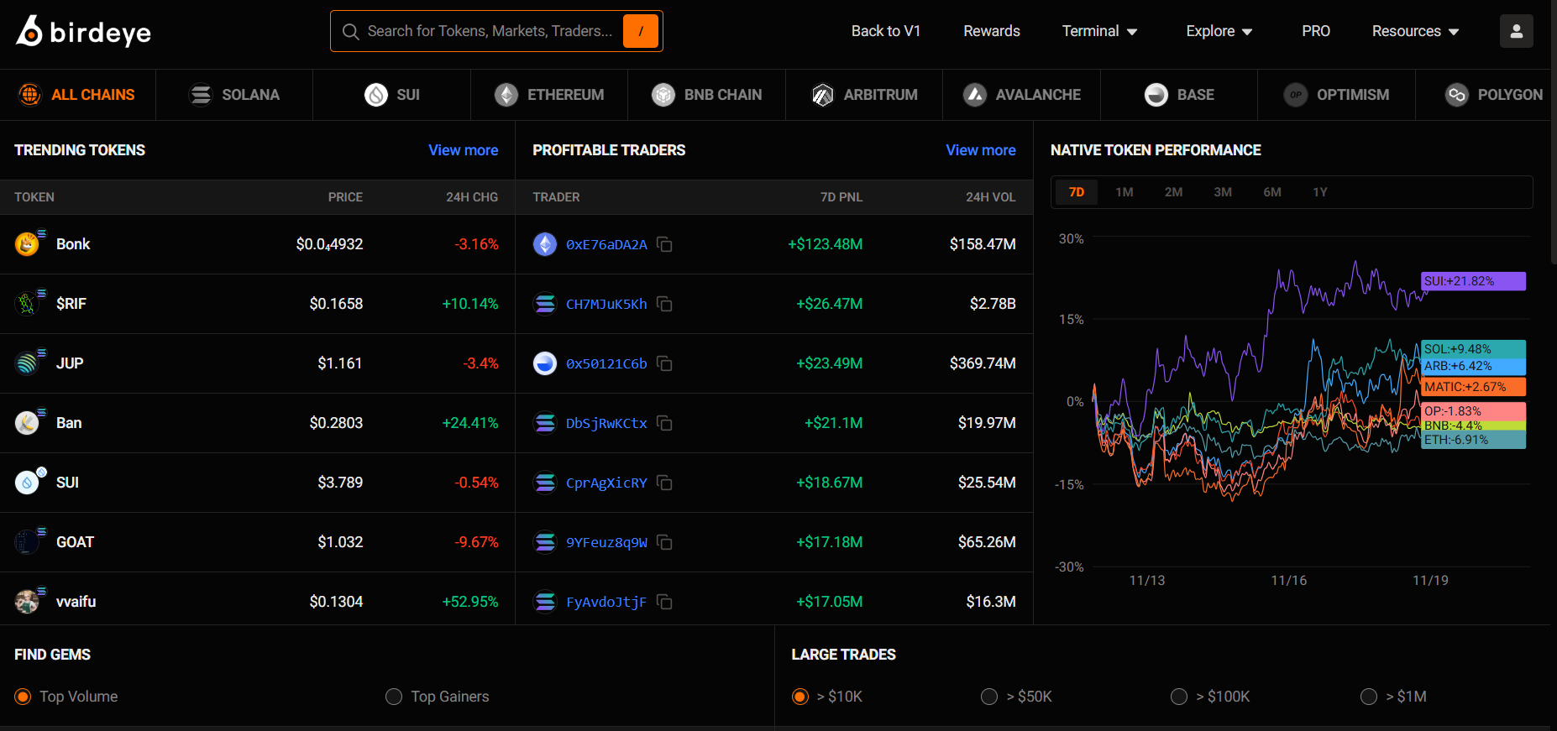Copy trader address DbSjRwKCtx
The width and height of the screenshot is (1557, 731).
tap(664, 423)
